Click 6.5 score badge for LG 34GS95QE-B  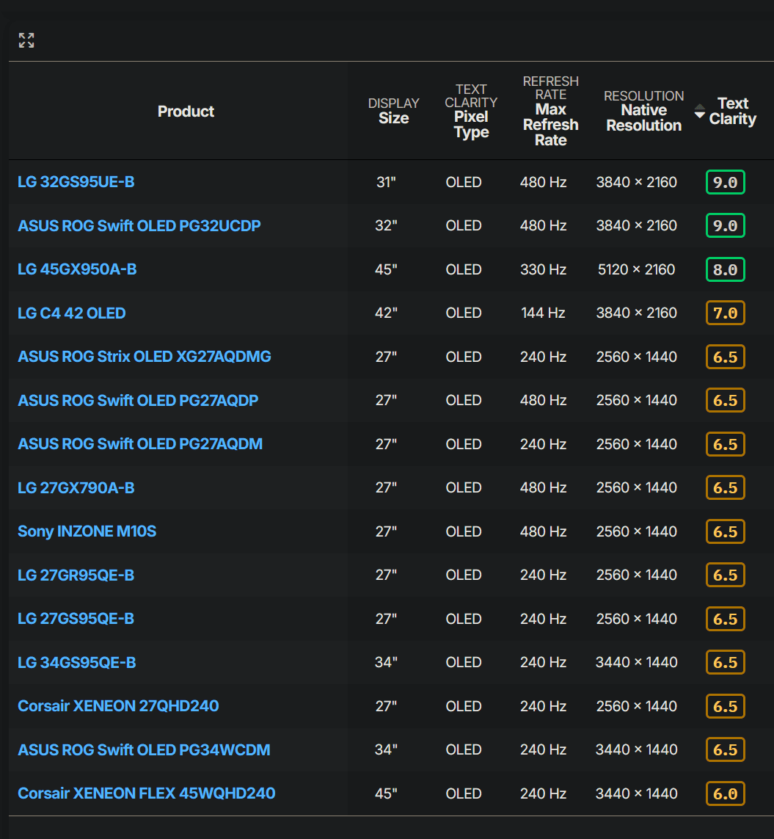[x=726, y=662]
